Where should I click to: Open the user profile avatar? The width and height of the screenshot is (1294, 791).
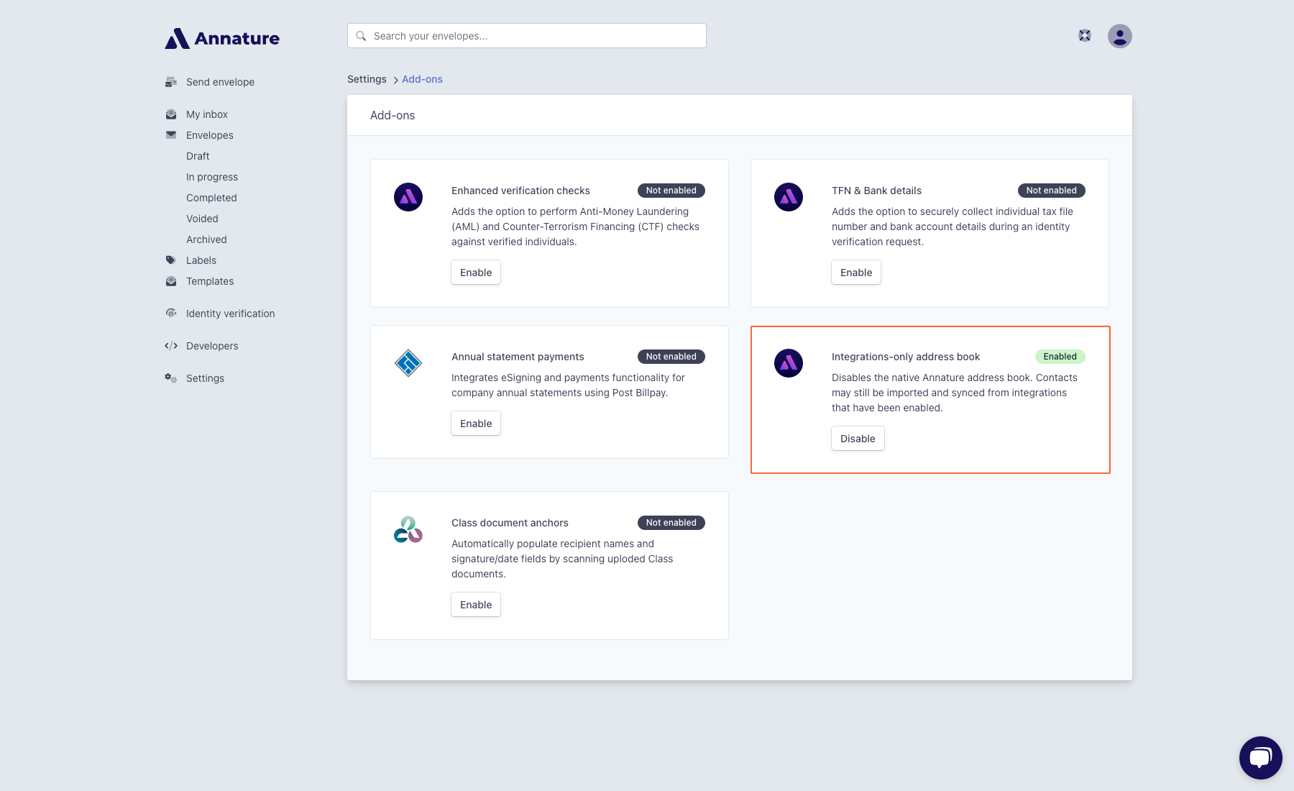tap(1120, 36)
